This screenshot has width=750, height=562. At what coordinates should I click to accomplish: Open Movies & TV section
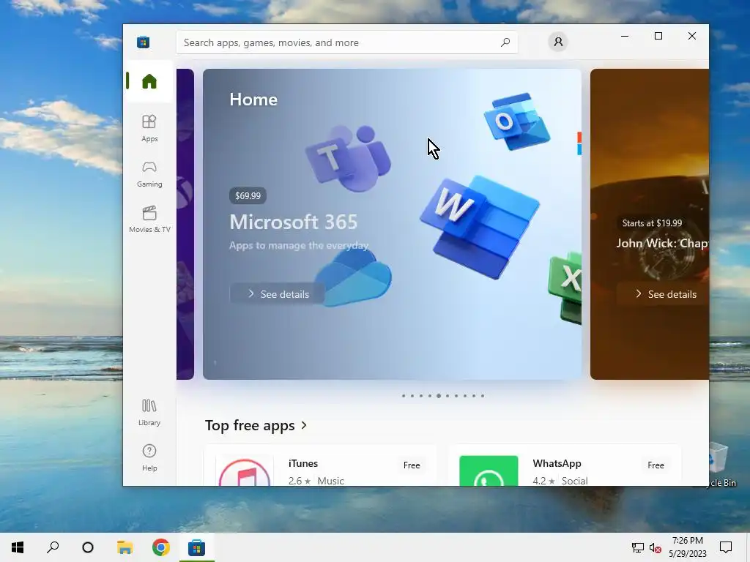(149, 220)
